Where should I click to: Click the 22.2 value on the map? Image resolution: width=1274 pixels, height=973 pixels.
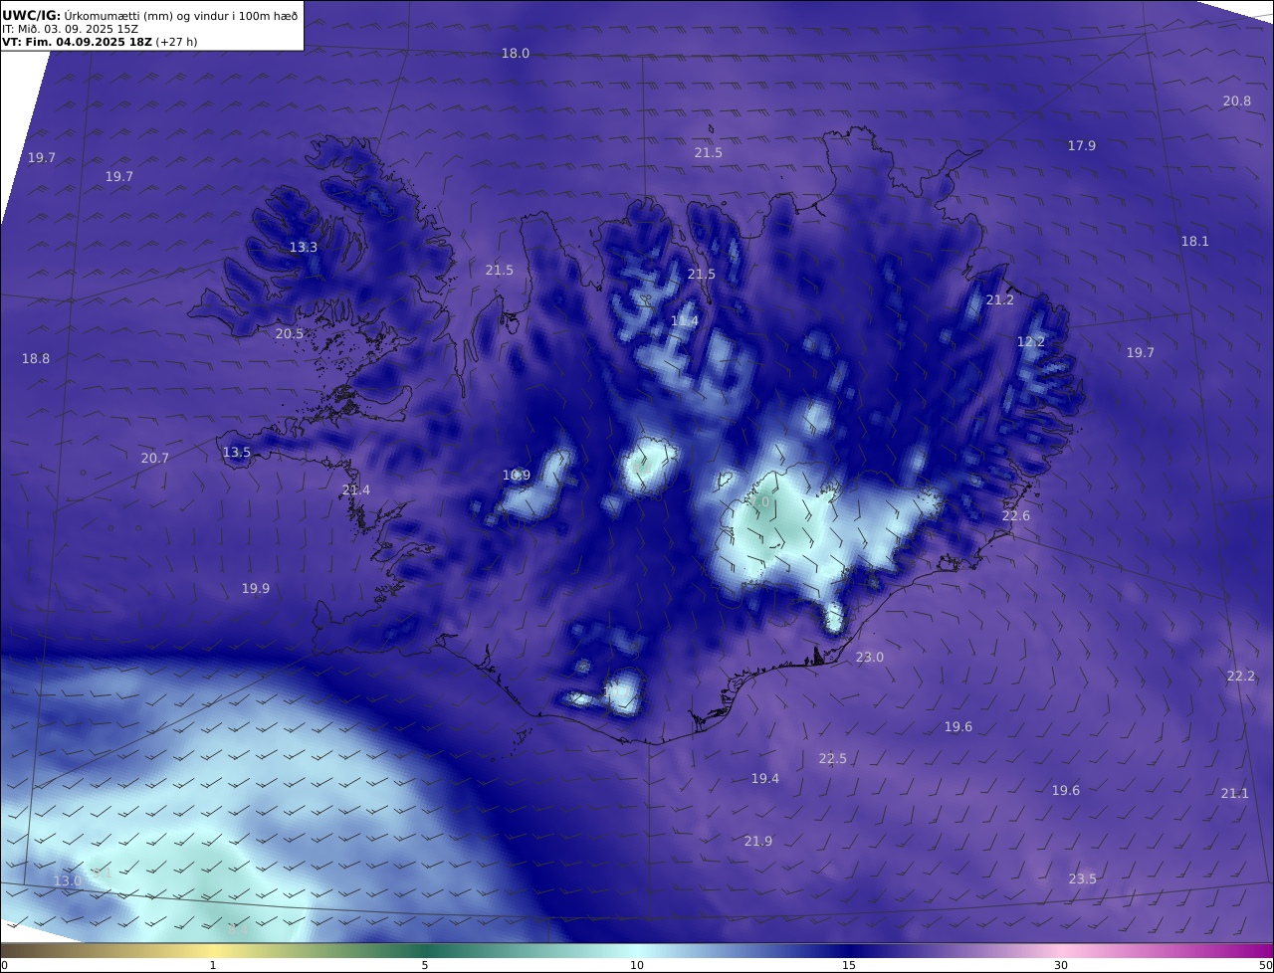coord(1241,677)
